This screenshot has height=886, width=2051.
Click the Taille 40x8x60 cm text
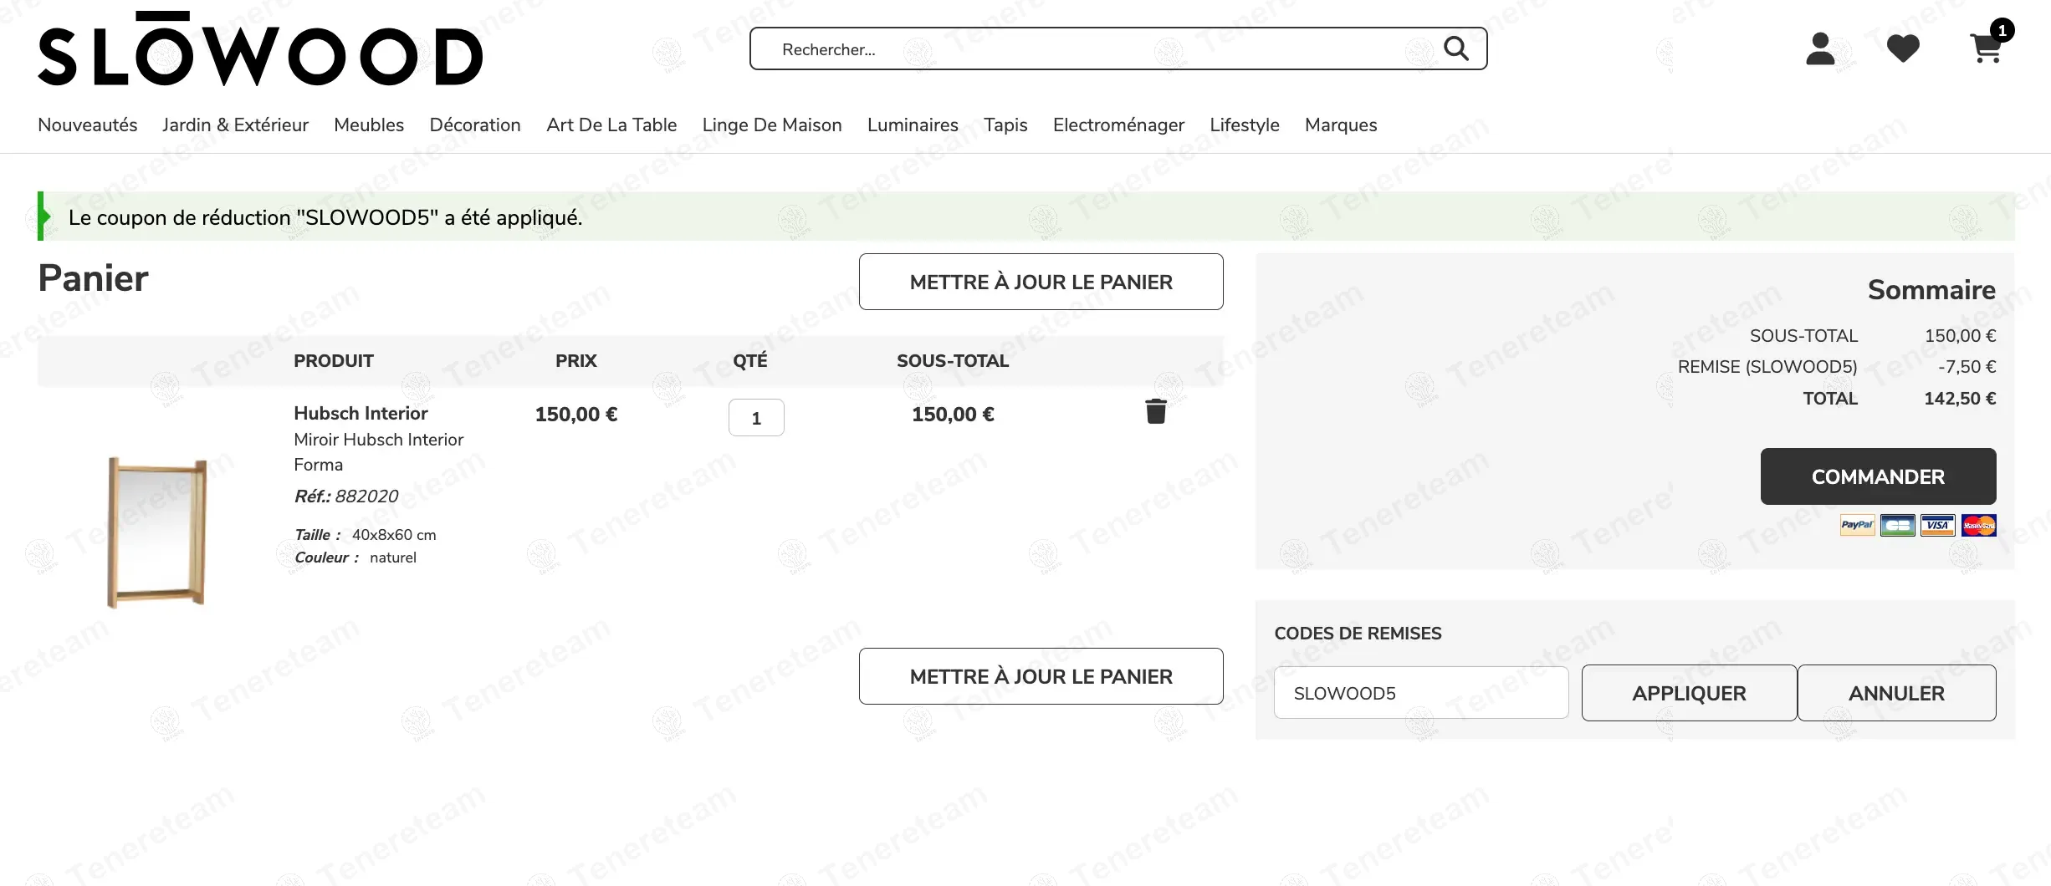(x=365, y=535)
